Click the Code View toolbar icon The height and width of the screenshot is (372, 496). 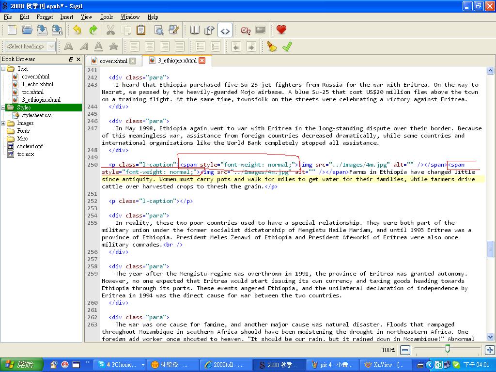point(225,30)
